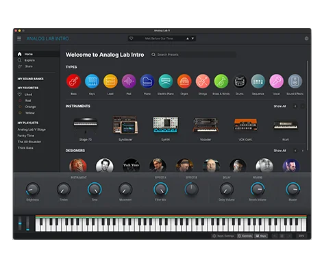The image size is (324, 274).
Task: Click the Explore magnifier icon in sidebar
Action: point(20,60)
